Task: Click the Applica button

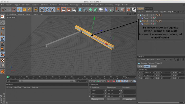Action: point(129,99)
